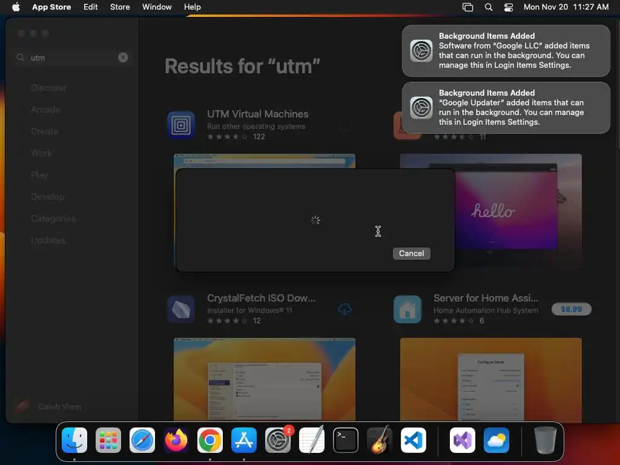Open Google LLC background items notification
The width and height of the screenshot is (620, 465).
pos(506,51)
